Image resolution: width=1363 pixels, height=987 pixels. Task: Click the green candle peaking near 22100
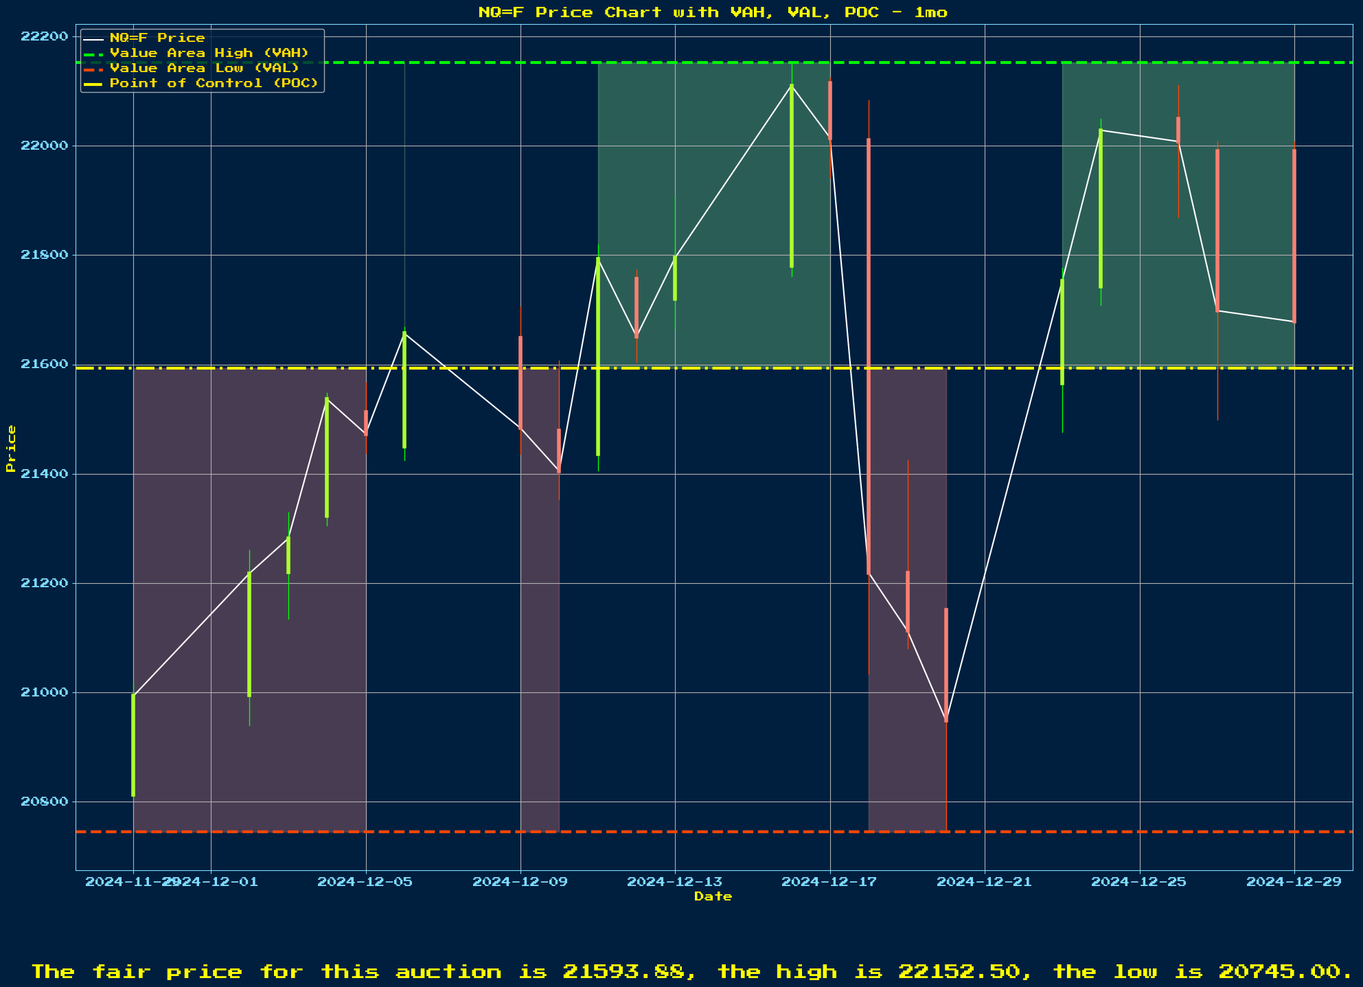(792, 175)
